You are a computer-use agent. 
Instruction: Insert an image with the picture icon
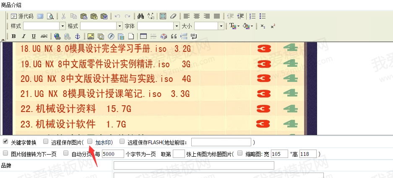(91, 36)
